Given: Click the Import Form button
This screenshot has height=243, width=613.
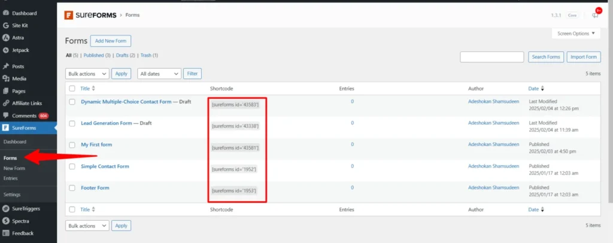Looking at the screenshot, I should [x=583, y=57].
